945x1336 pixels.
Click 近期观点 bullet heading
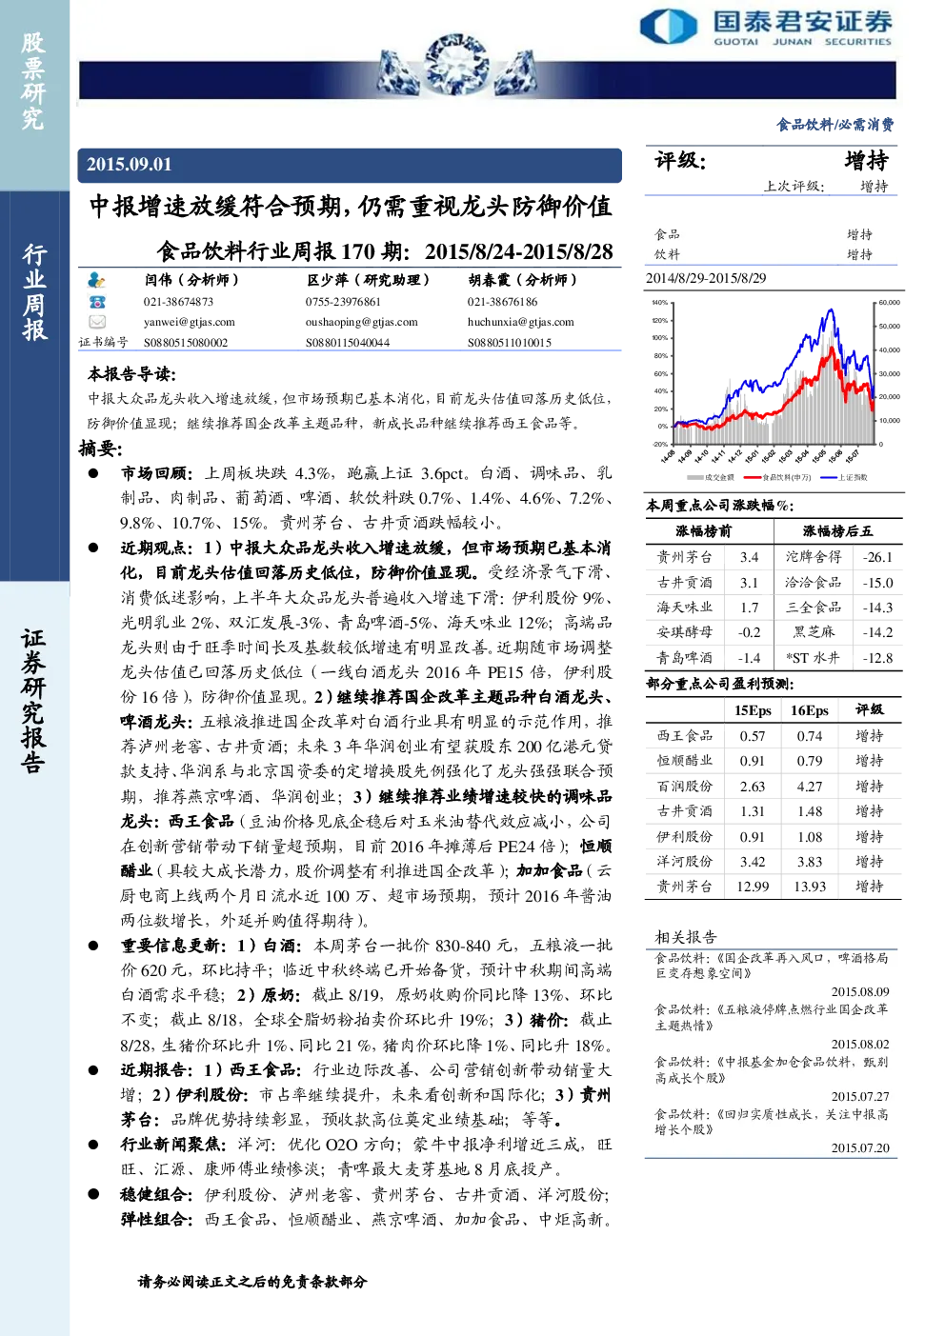tap(157, 548)
